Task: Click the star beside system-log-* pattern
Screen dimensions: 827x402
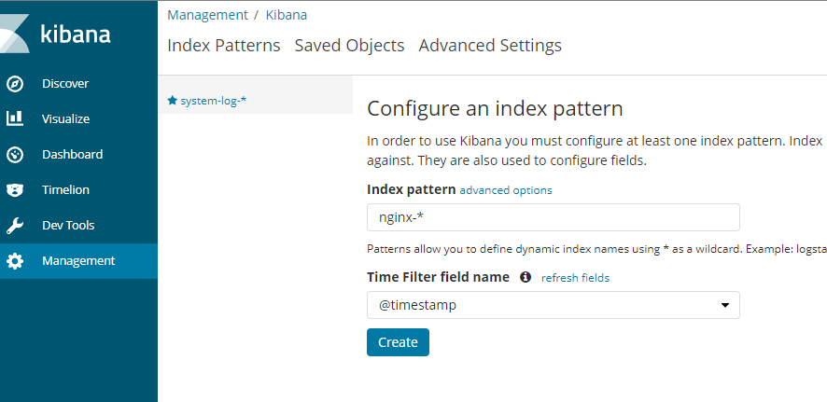Action: [172, 101]
